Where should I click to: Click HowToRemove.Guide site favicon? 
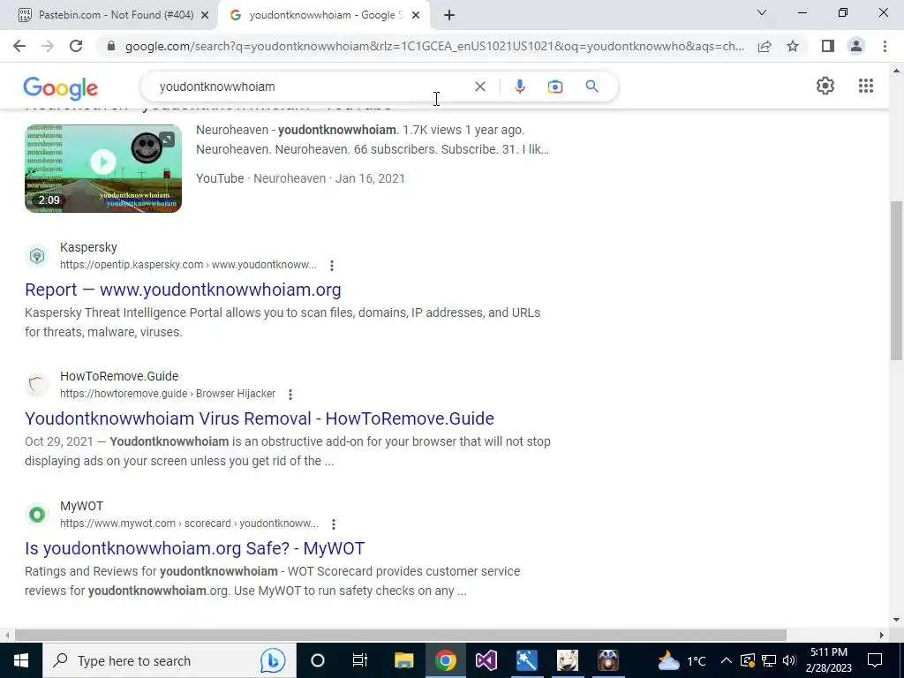(x=37, y=385)
